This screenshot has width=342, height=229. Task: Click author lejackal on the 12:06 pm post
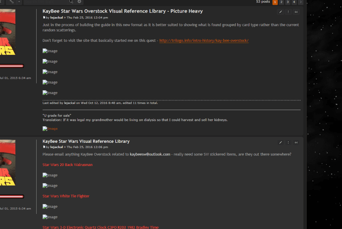56,147
